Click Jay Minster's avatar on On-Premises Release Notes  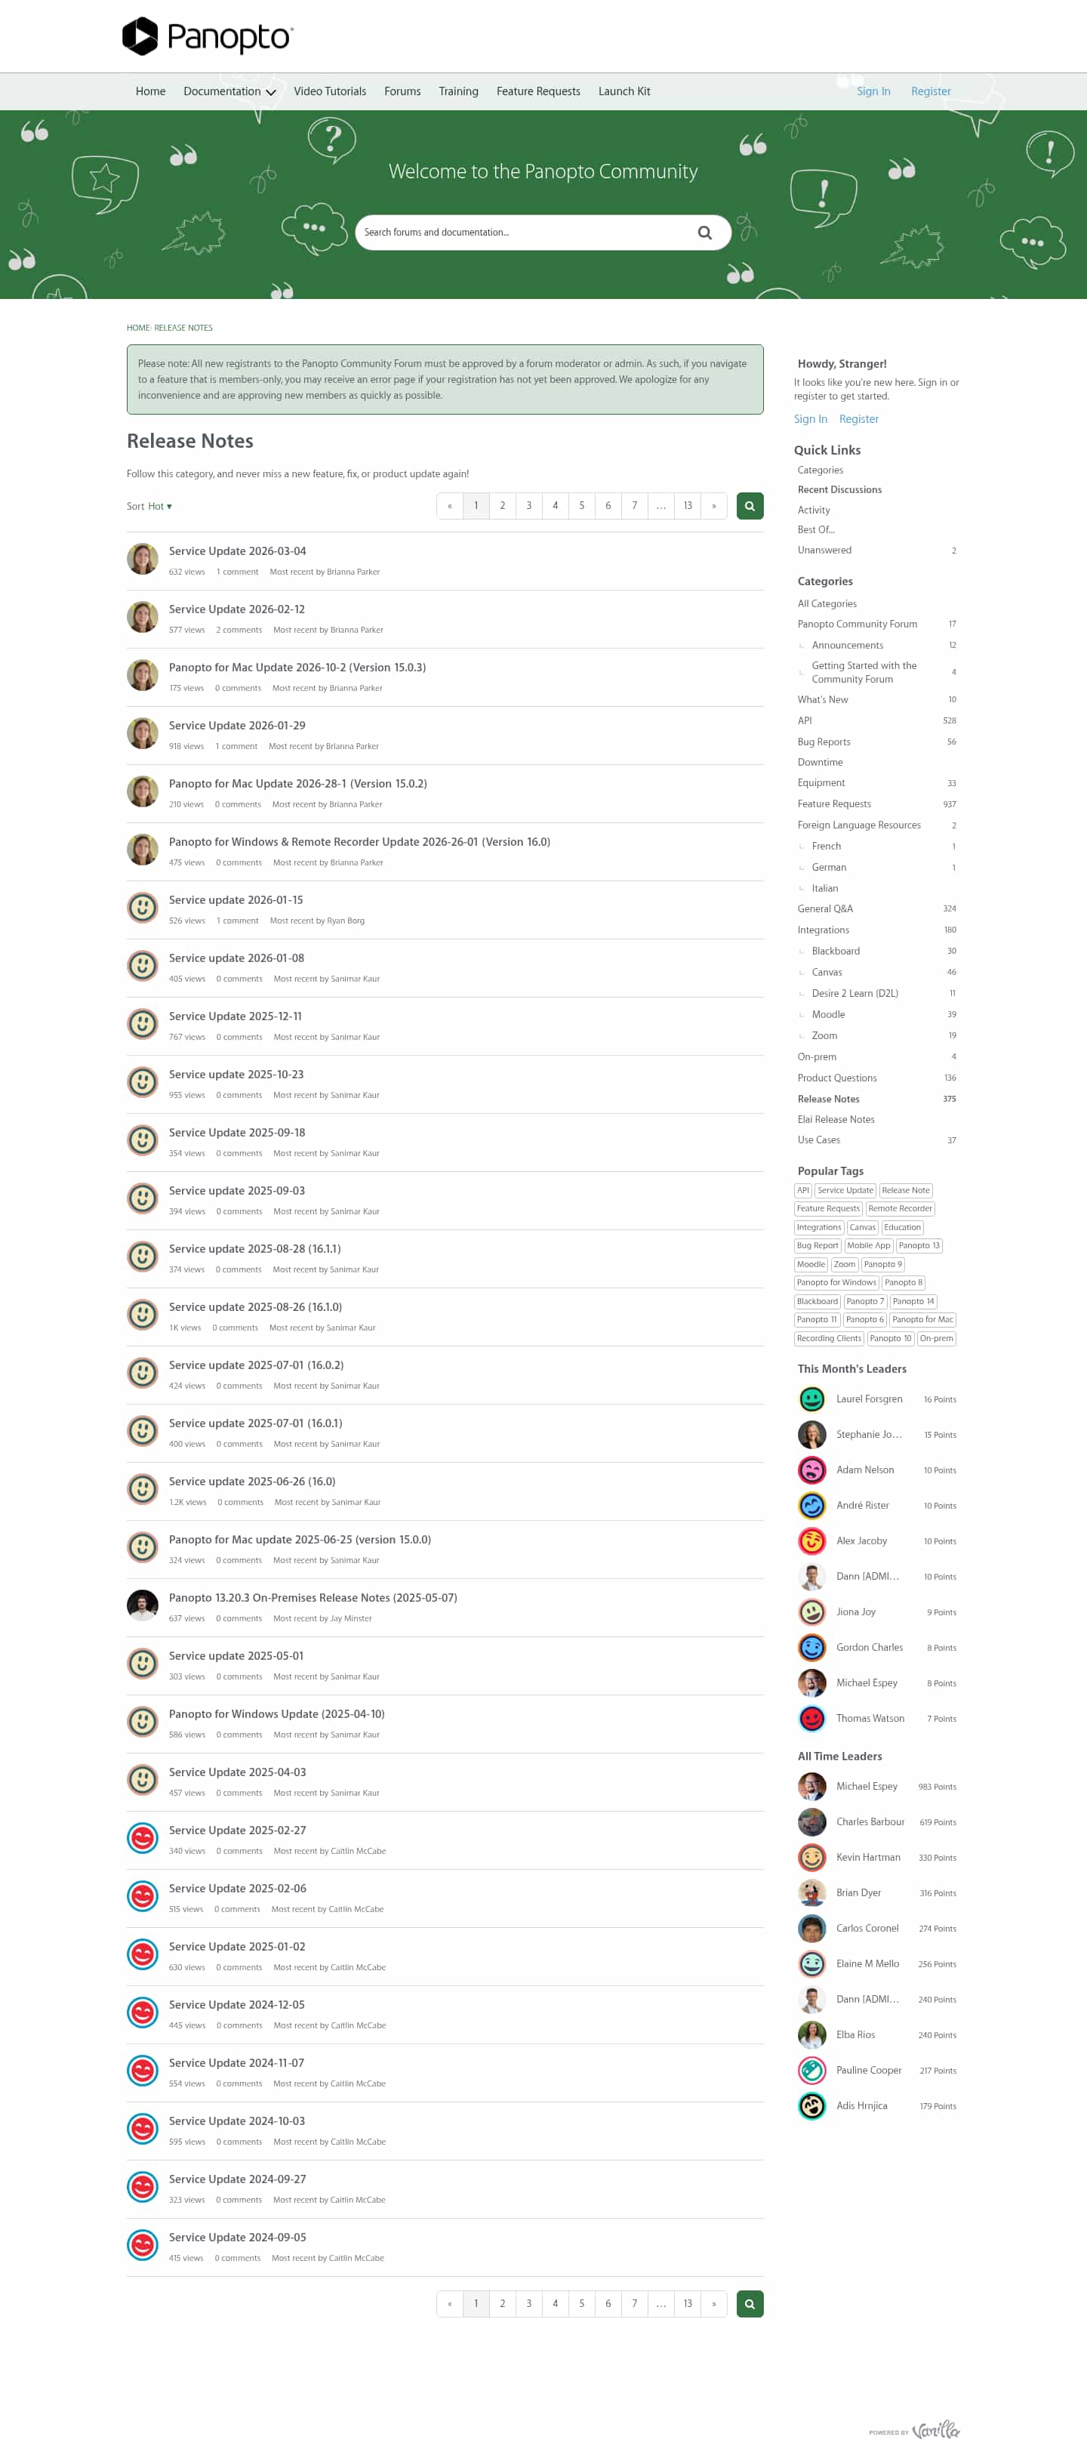click(x=143, y=1605)
